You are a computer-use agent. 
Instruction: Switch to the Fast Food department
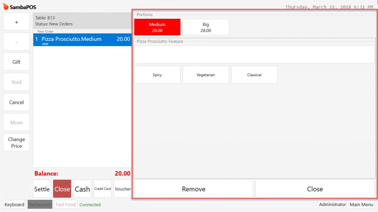pos(66,204)
